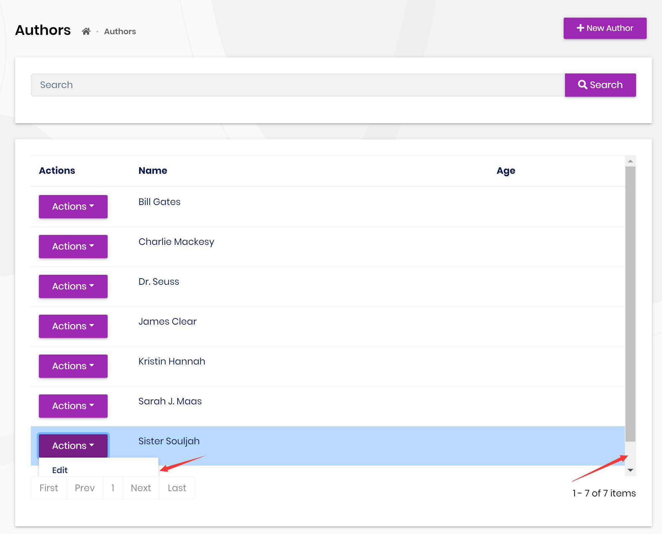
Task: Click the home icon in breadcrumb
Action: pos(86,31)
